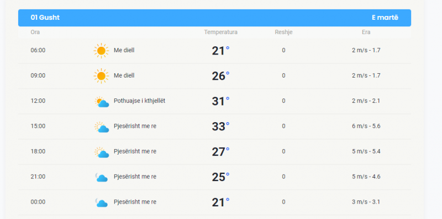Select the 33° temperature reading
This screenshot has width=442, height=219.
220,127
